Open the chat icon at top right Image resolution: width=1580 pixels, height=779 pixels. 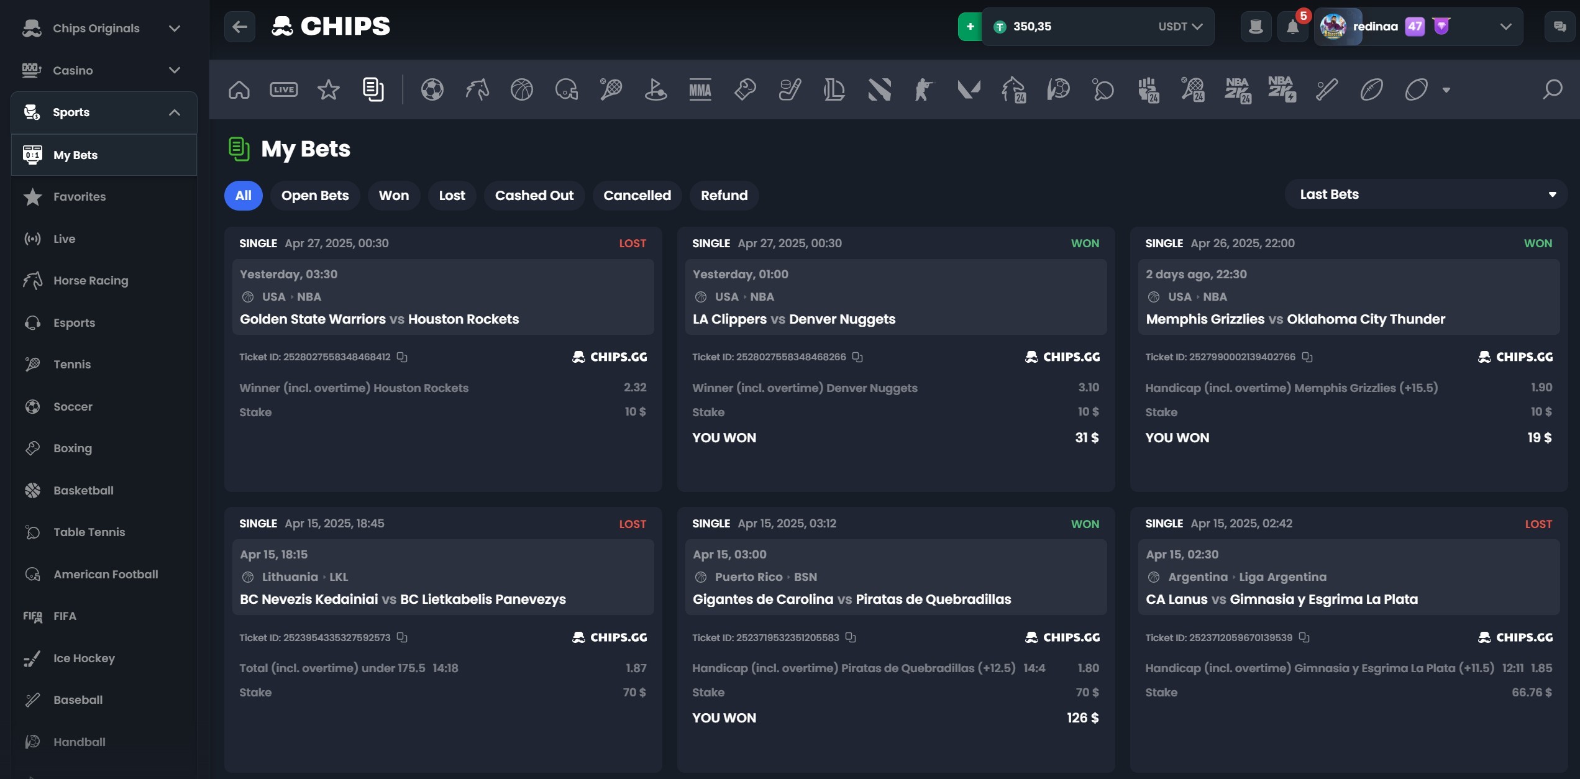point(1559,27)
